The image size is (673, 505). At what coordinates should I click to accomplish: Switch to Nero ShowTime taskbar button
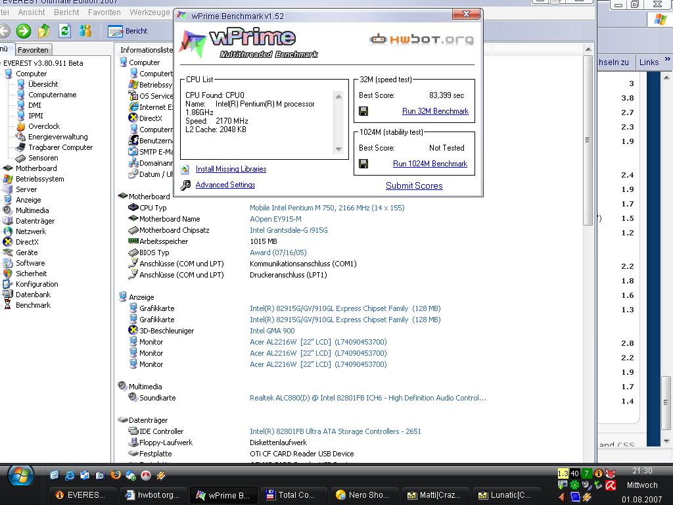(x=363, y=494)
